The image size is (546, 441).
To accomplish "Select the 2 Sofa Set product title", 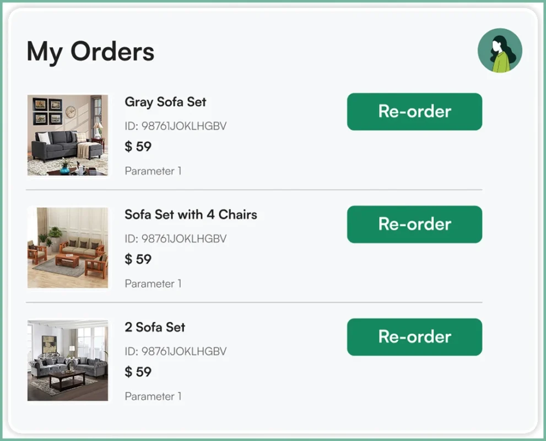I will tap(154, 327).
